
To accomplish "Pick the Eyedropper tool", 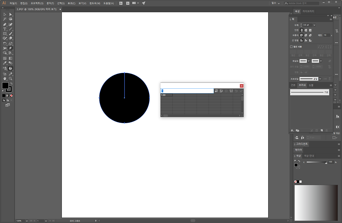I will [5, 63].
